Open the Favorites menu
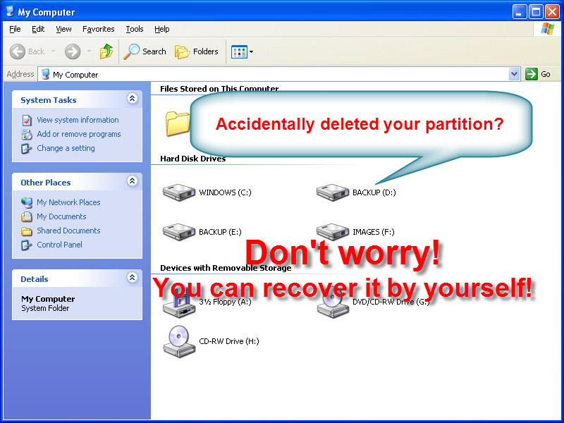564x423 pixels. (x=98, y=29)
